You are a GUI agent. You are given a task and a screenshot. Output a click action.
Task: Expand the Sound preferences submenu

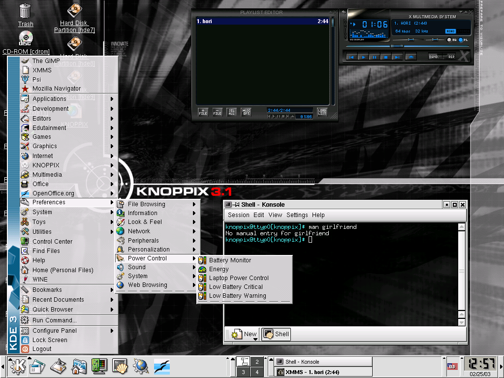[157, 267]
